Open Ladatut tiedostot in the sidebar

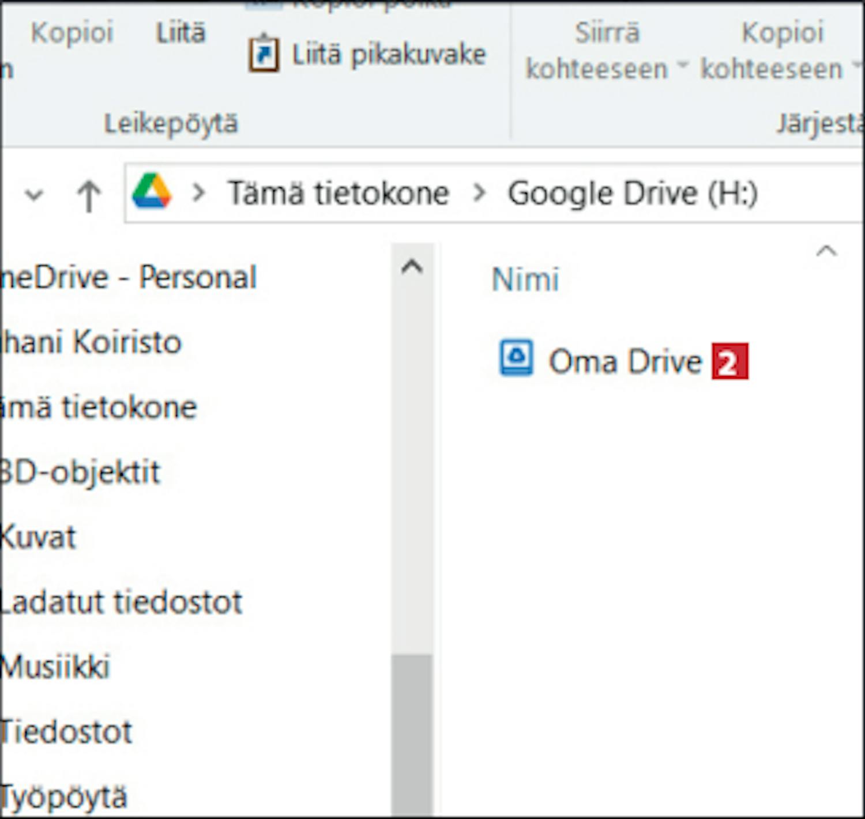click(x=121, y=602)
